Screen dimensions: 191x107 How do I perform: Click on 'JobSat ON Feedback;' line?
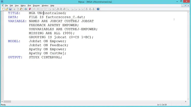coord(49,45)
